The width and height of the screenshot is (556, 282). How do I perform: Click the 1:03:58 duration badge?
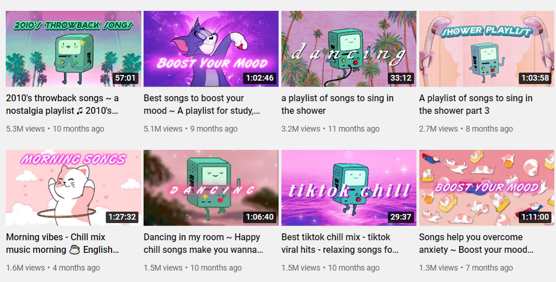[535, 78]
